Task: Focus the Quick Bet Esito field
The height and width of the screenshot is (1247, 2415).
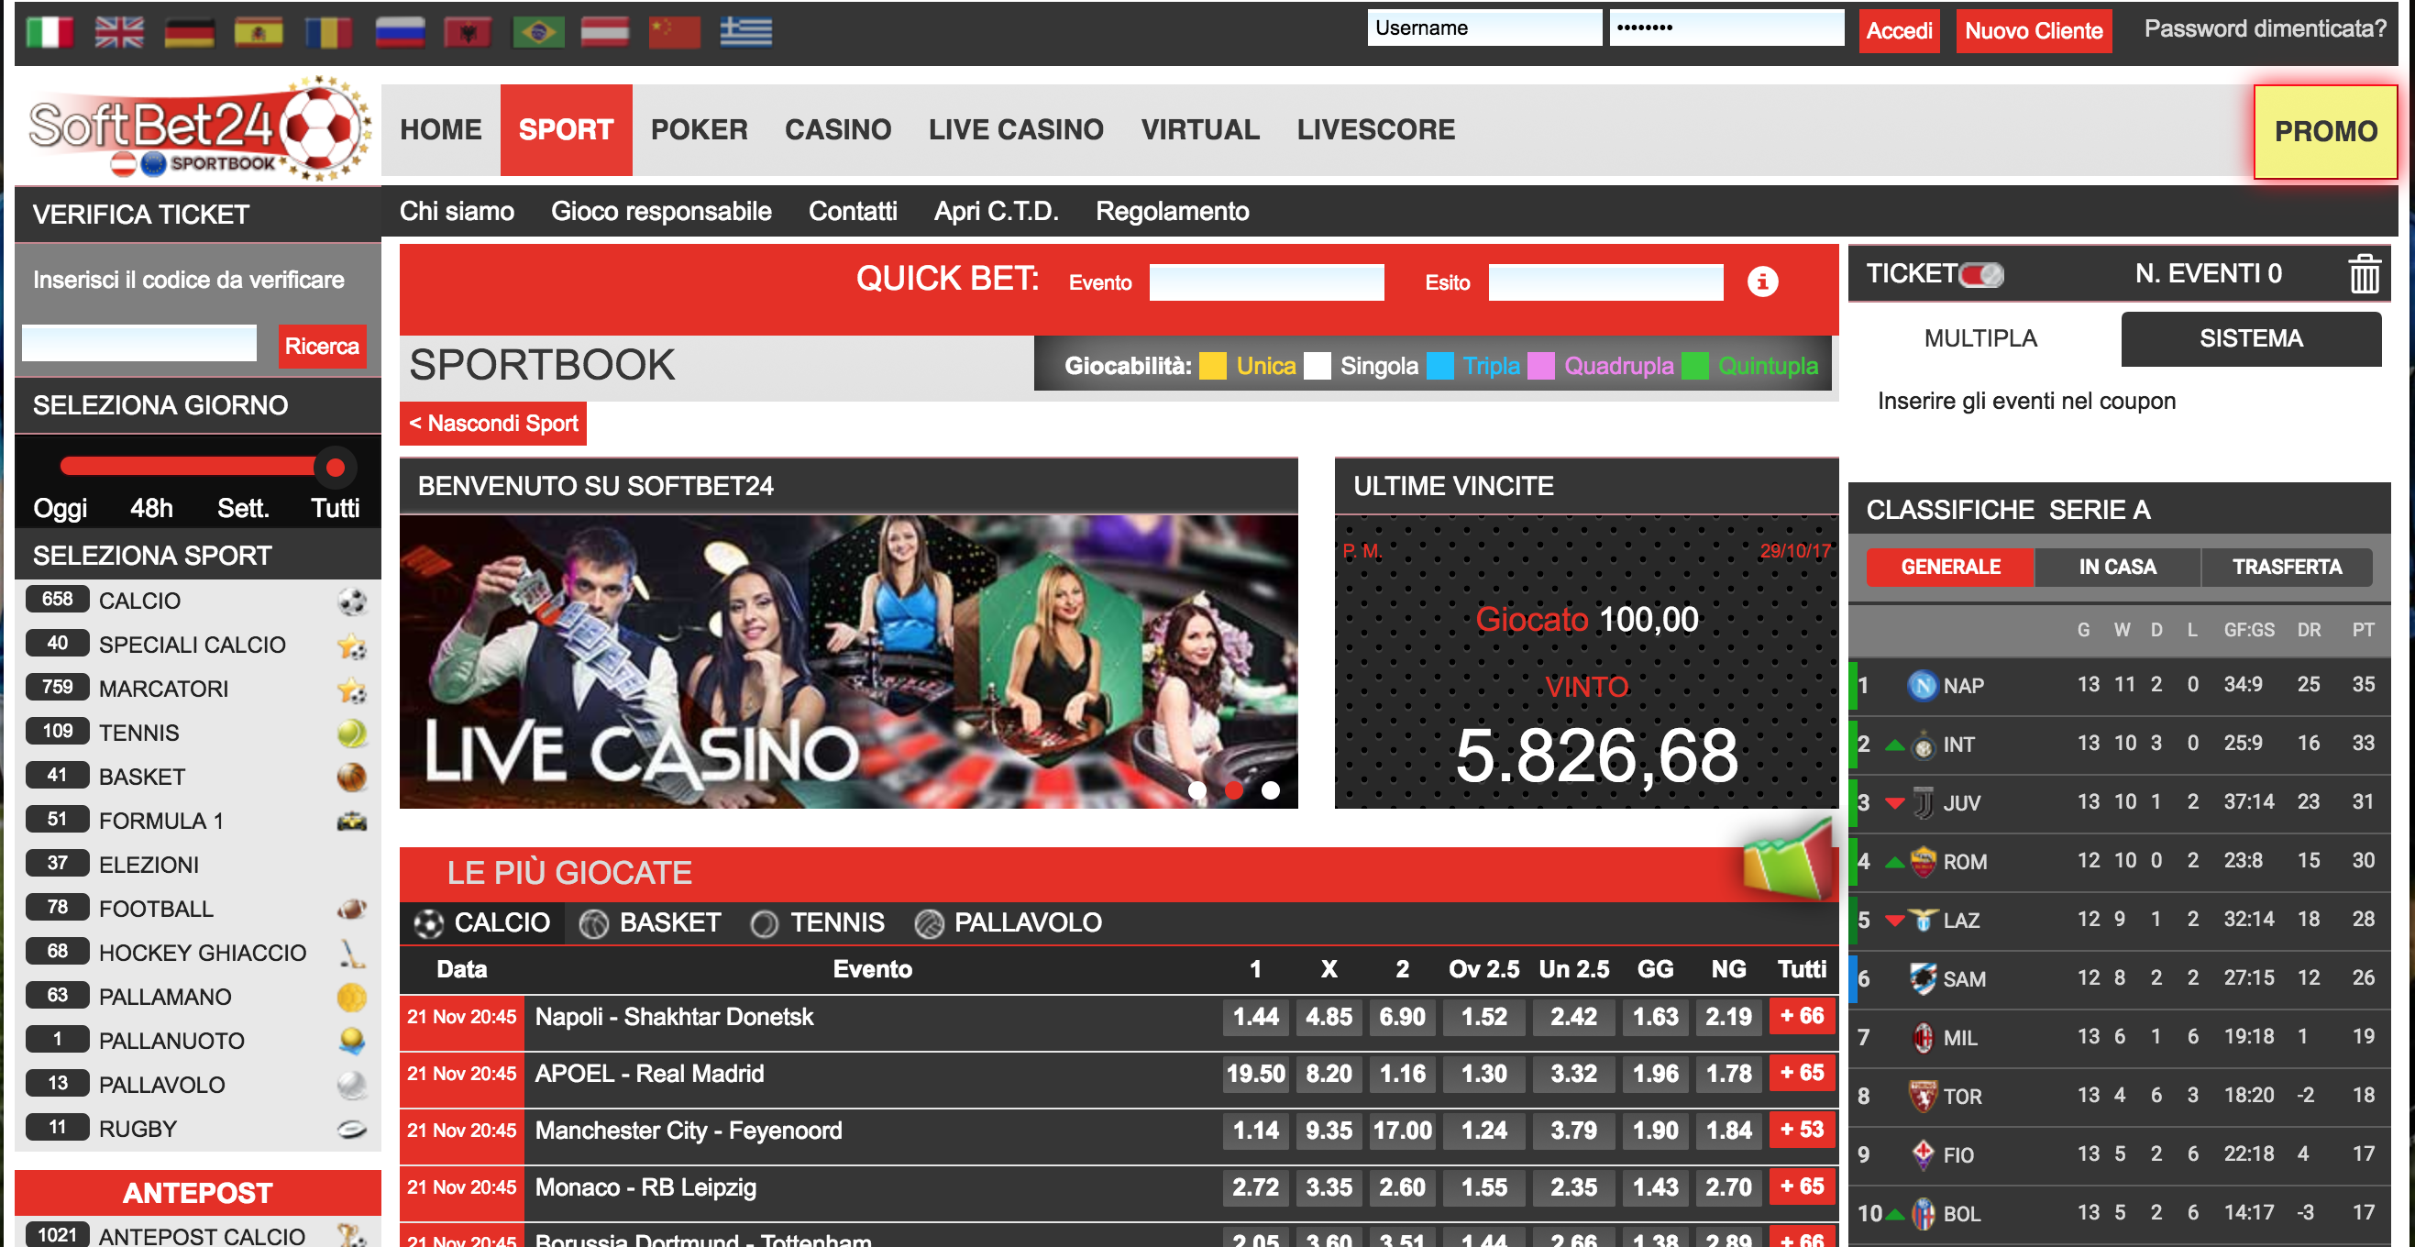Action: [1605, 282]
